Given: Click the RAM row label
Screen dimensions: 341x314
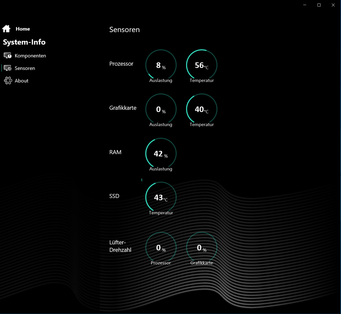Looking at the screenshot, I should [x=115, y=152].
